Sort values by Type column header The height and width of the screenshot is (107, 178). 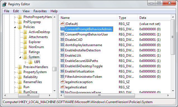point(127,18)
